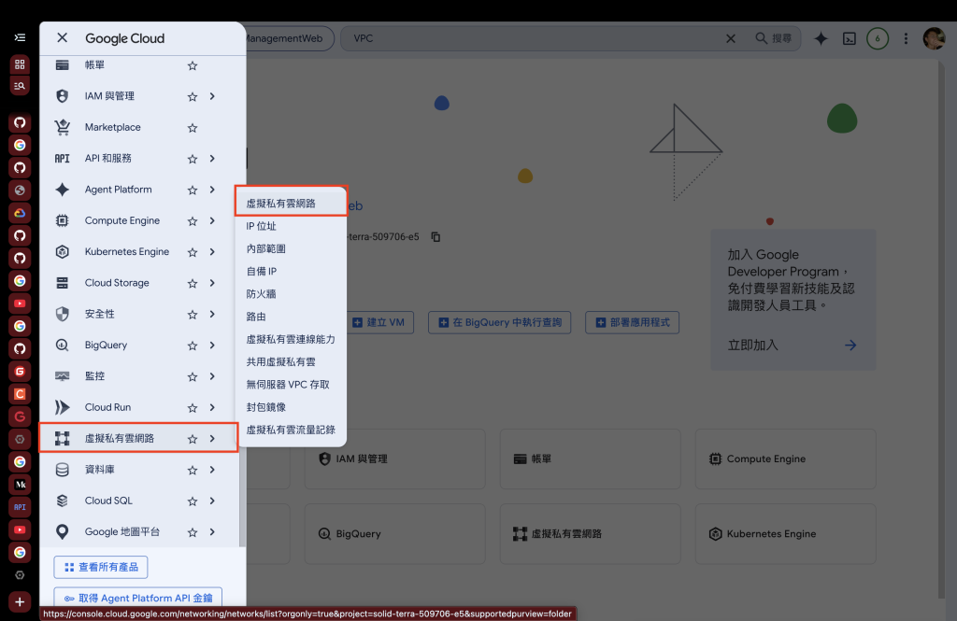
Task: Copy the project ID with copy icon
Action: pyautogui.click(x=436, y=236)
